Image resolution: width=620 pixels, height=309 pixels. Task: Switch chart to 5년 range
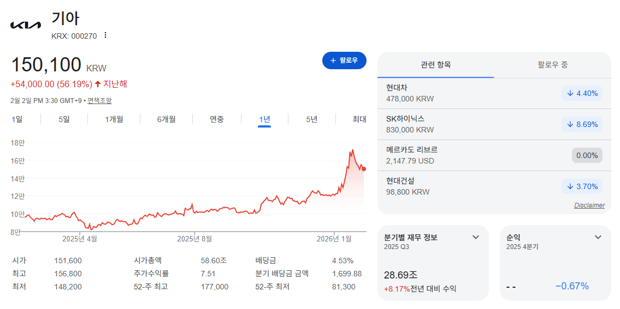(311, 119)
